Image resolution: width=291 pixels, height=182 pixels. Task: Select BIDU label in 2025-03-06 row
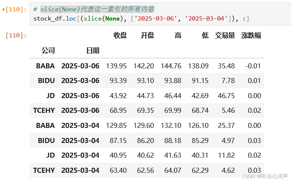(46, 81)
